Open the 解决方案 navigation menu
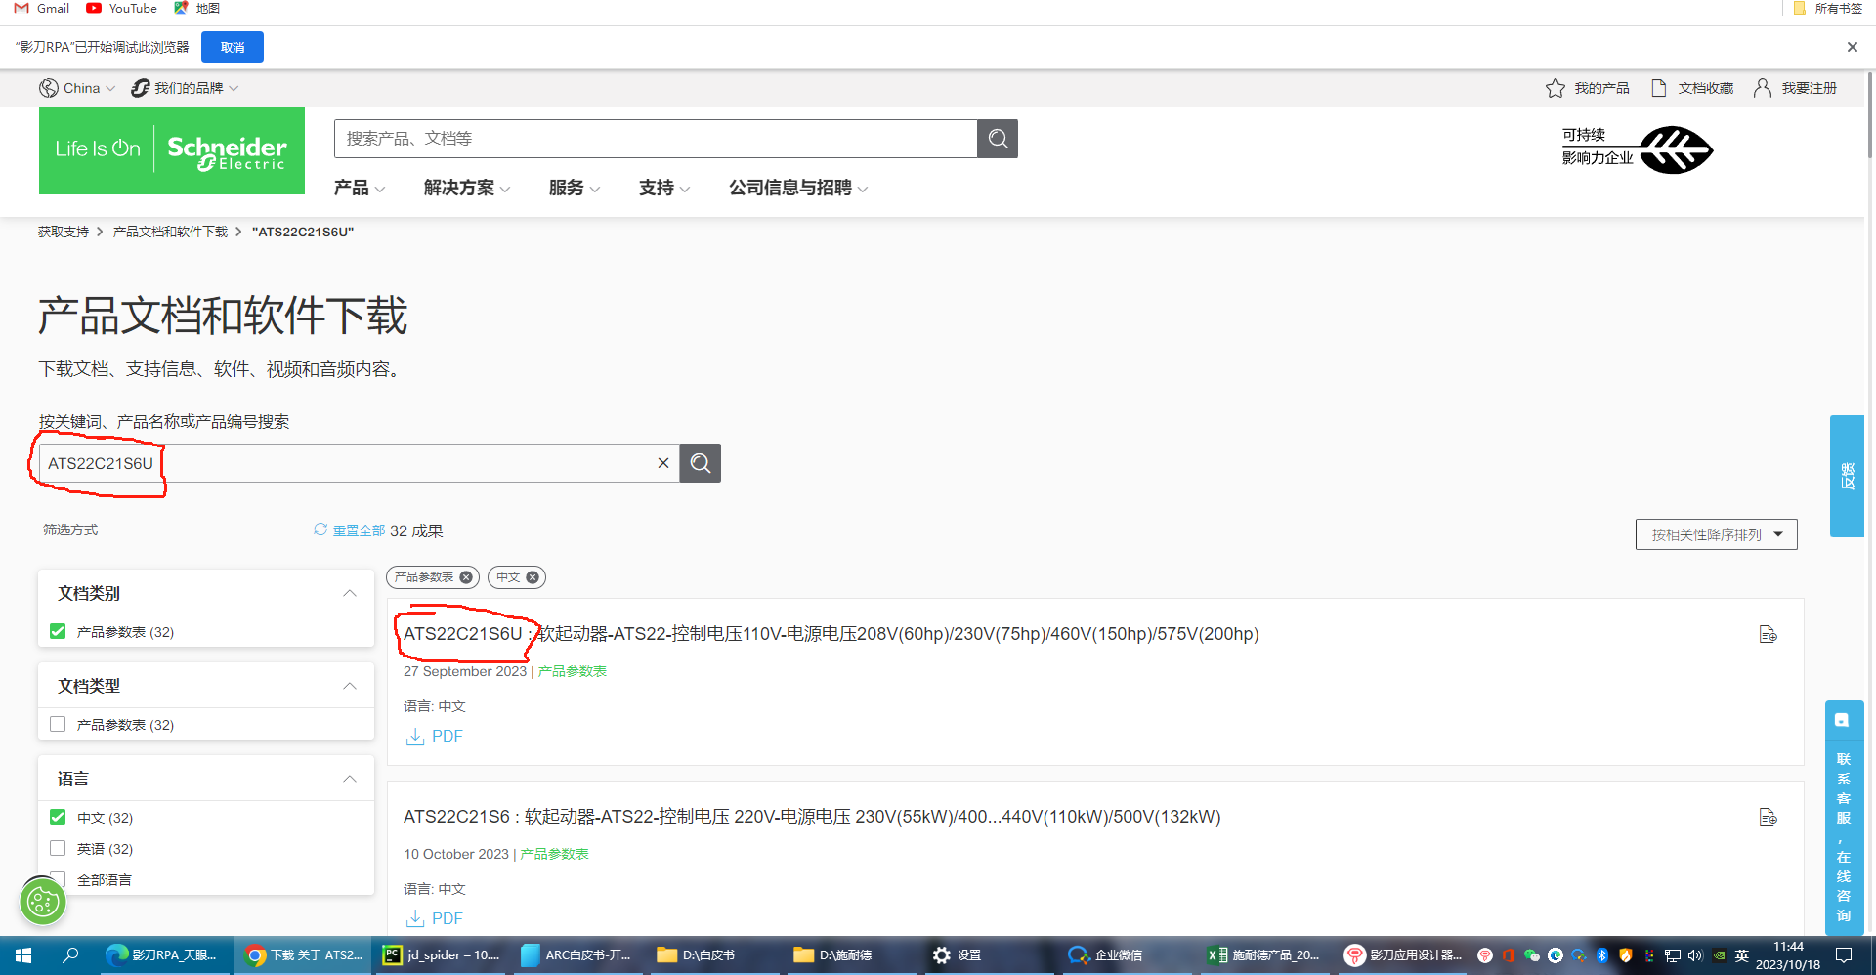1876x975 pixels. click(466, 188)
